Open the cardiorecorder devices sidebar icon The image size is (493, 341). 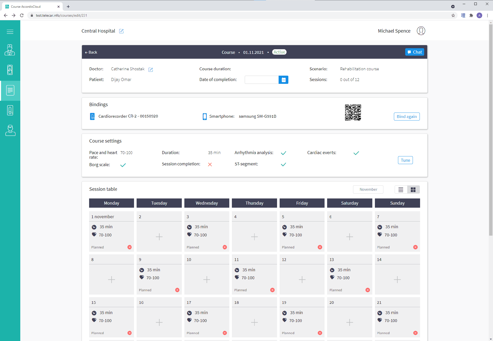coord(10,111)
